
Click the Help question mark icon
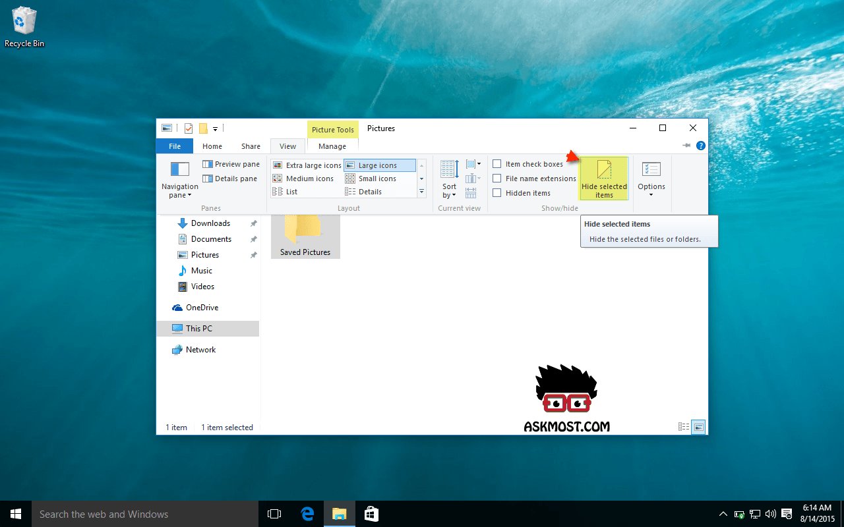pyautogui.click(x=701, y=146)
